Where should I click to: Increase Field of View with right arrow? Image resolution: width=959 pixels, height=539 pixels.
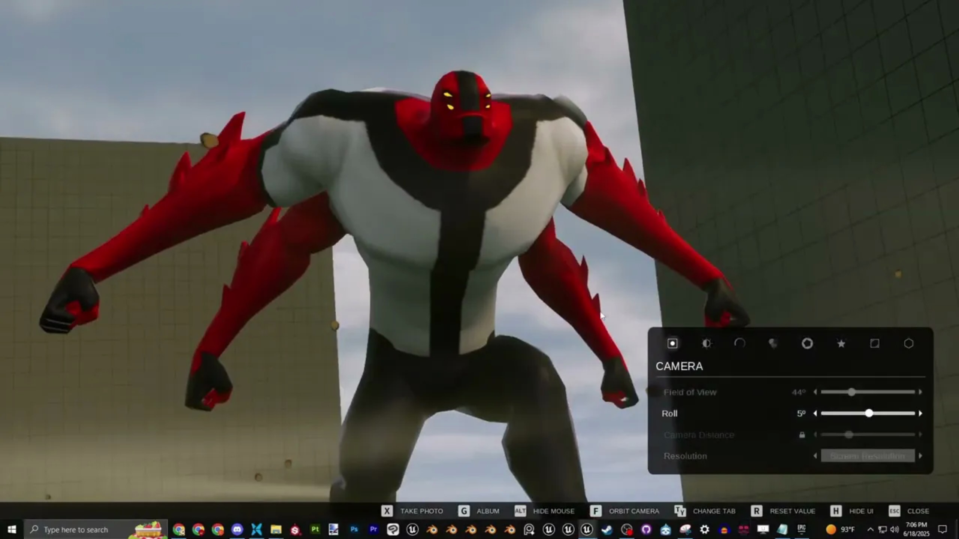[920, 392]
